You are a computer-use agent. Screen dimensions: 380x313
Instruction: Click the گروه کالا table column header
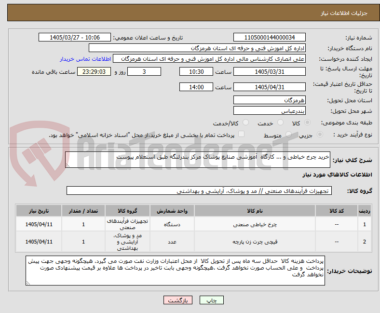click(x=127, y=211)
